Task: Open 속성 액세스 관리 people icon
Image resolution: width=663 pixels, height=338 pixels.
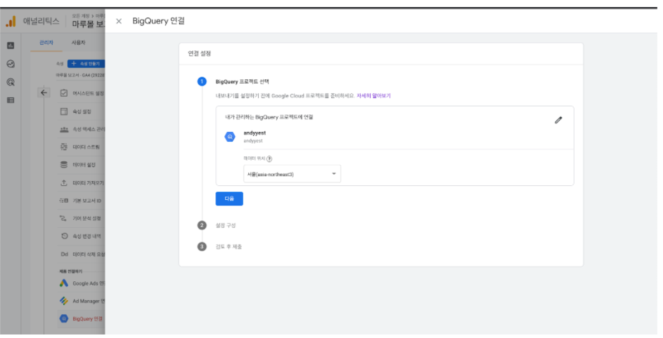Action: click(64, 129)
